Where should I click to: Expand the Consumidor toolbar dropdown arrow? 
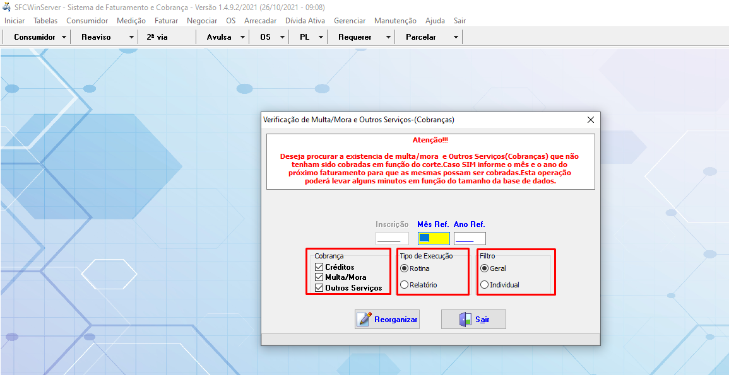(x=64, y=37)
